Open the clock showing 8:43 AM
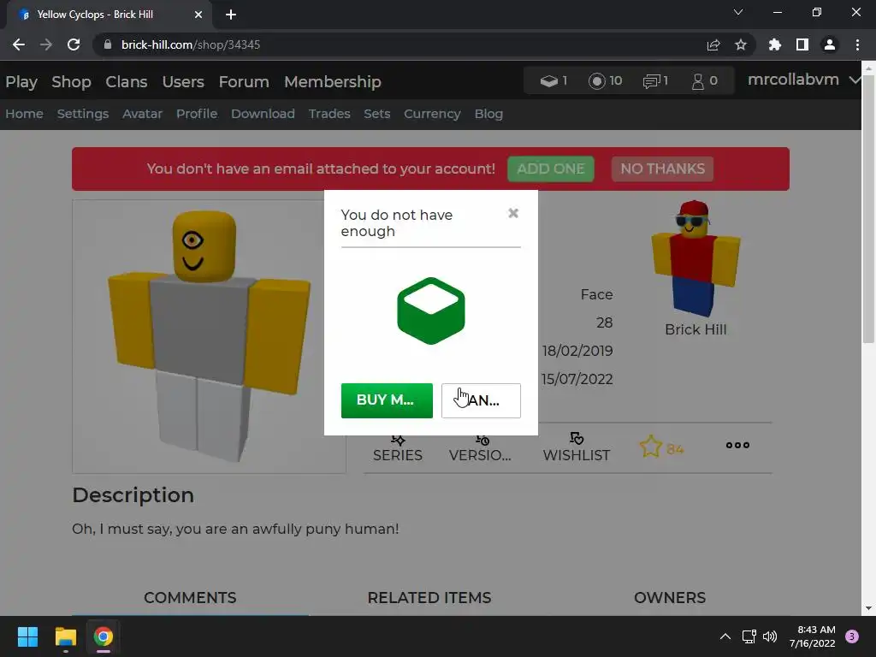 (x=813, y=636)
